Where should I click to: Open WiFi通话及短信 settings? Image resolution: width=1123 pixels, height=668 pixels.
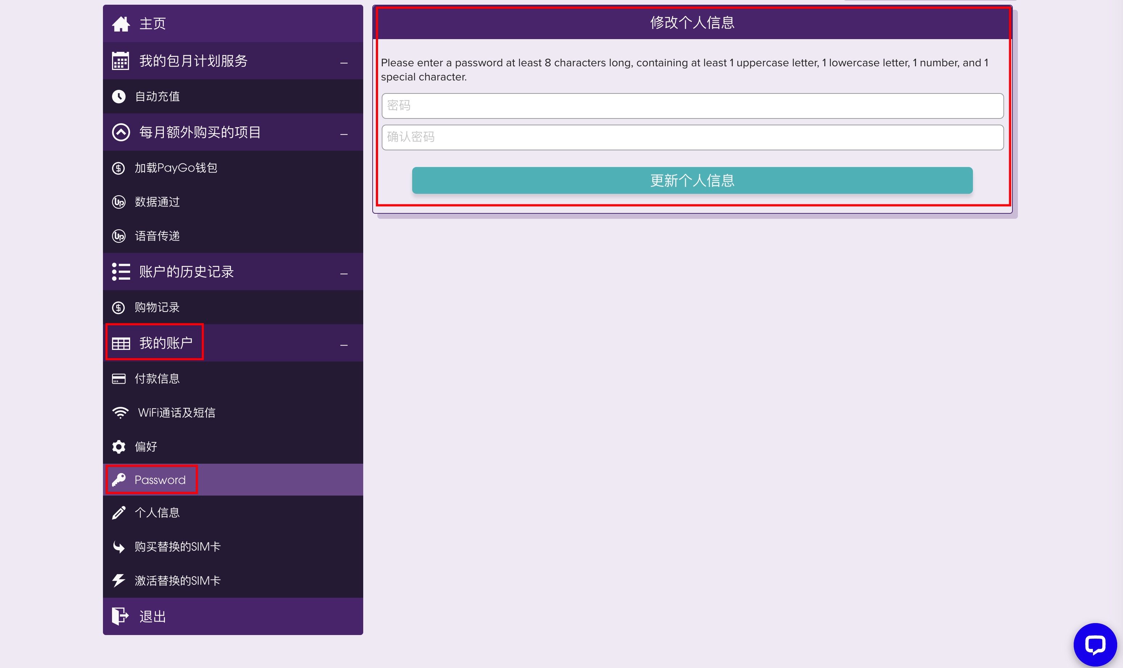tap(233, 413)
